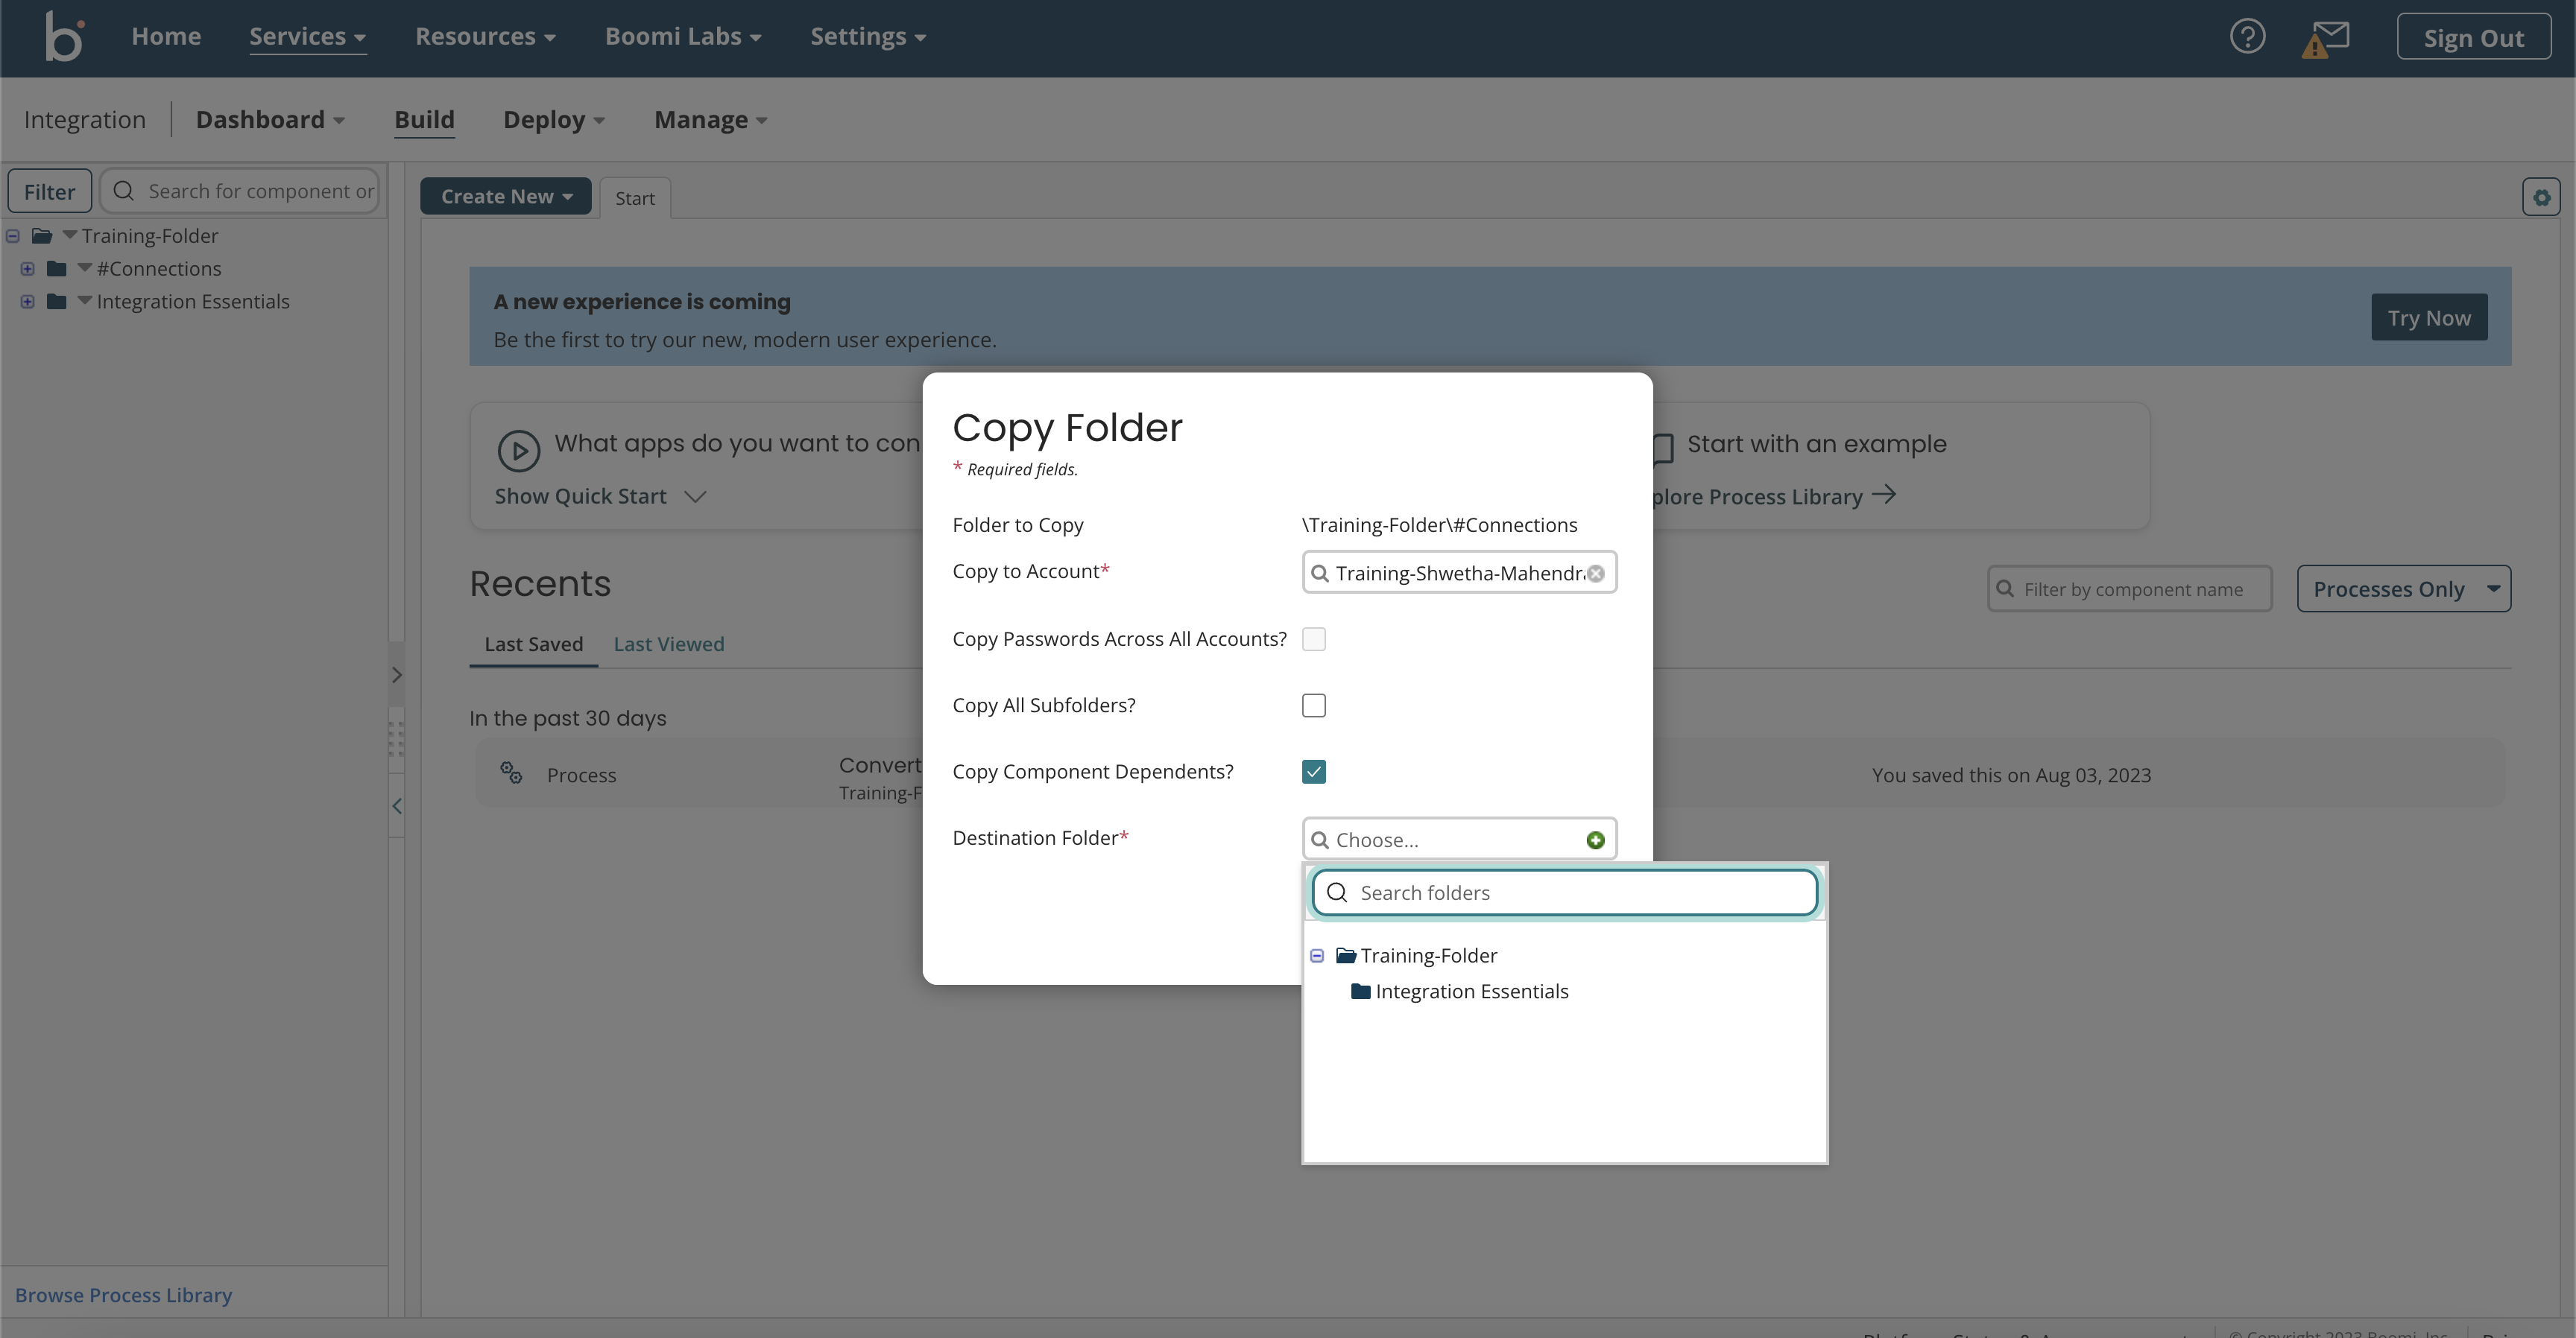Play the Quick Start video
Image resolution: width=2576 pixels, height=1338 pixels.
pos(518,451)
